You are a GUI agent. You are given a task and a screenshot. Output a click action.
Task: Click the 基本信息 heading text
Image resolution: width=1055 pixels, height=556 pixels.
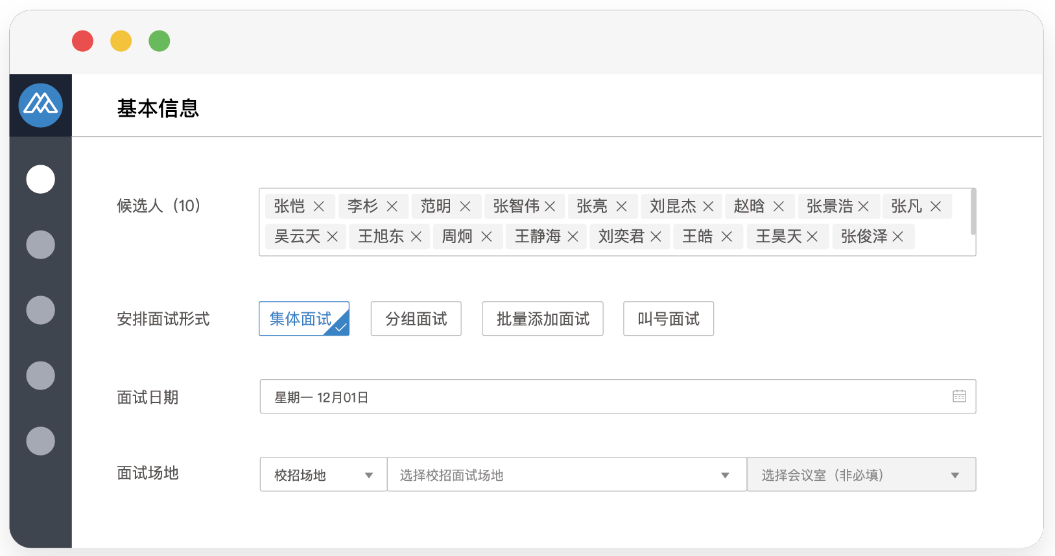[x=158, y=108]
